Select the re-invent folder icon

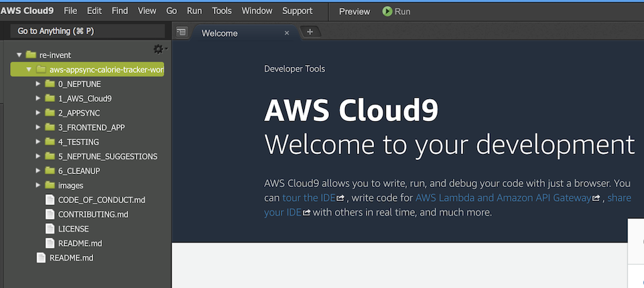pyautogui.click(x=31, y=54)
